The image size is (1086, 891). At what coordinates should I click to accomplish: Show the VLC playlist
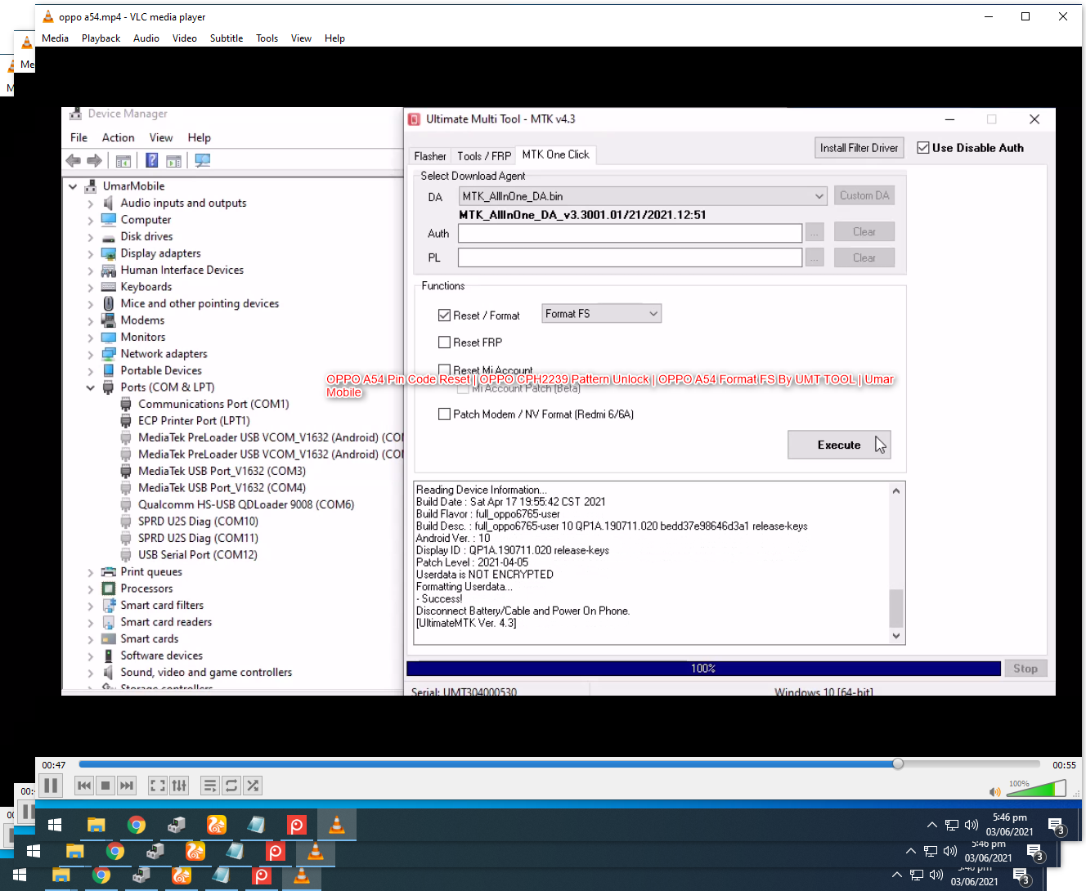click(x=210, y=786)
